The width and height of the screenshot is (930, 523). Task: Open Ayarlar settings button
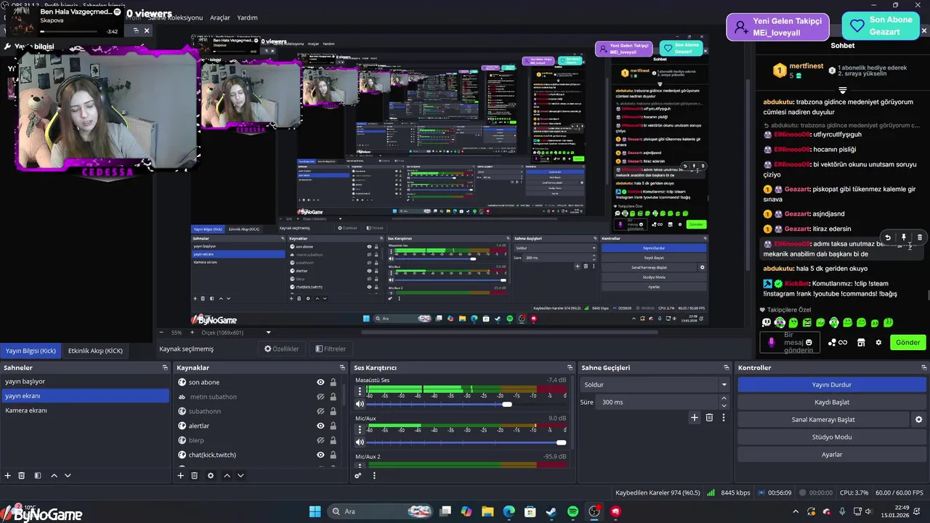coord(832,455)
